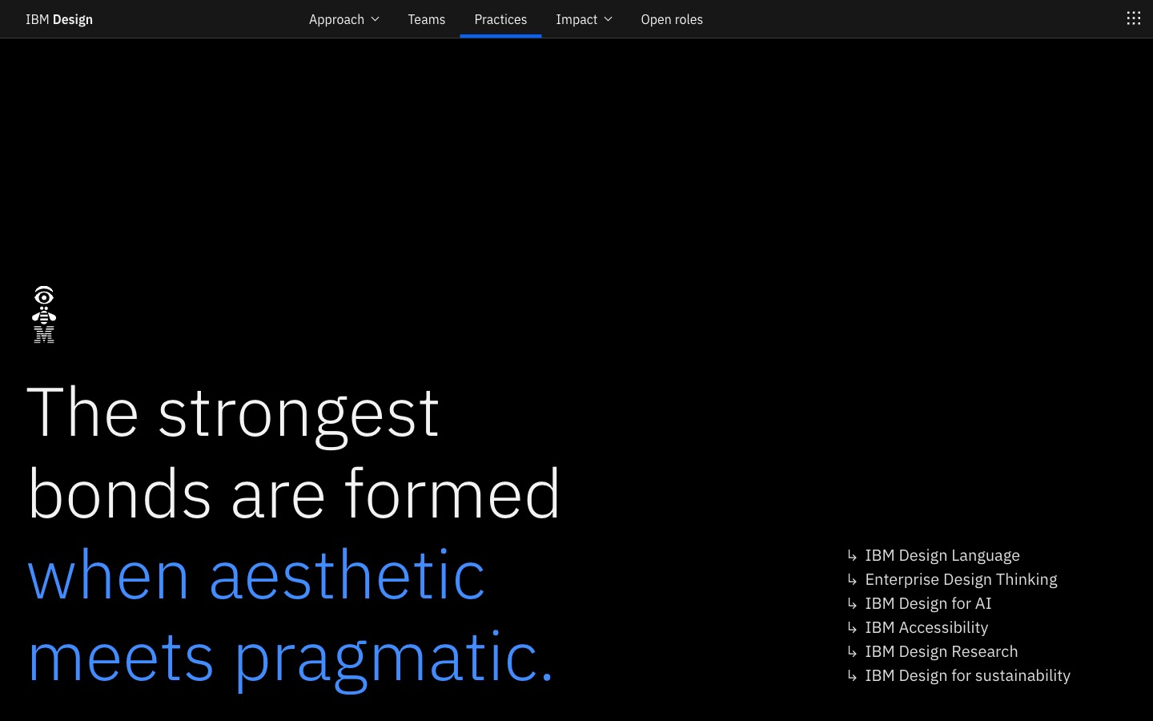
Task: Click the arrow beside IBM Design for sustainability
Action: [852, 675]
